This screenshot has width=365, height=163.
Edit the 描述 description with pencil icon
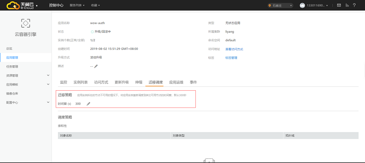(x=96, y=66)
